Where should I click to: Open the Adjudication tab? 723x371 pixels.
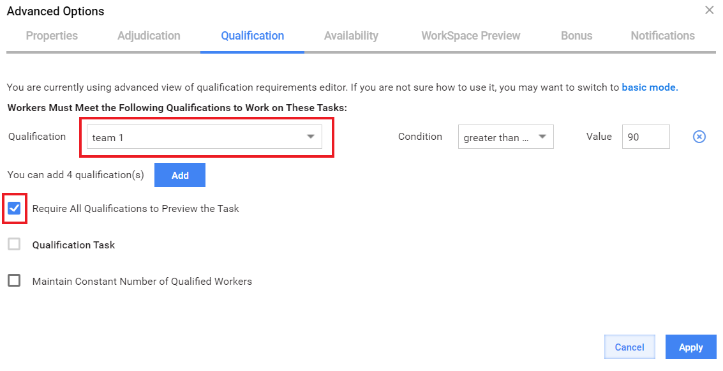[x=149, y=36]
